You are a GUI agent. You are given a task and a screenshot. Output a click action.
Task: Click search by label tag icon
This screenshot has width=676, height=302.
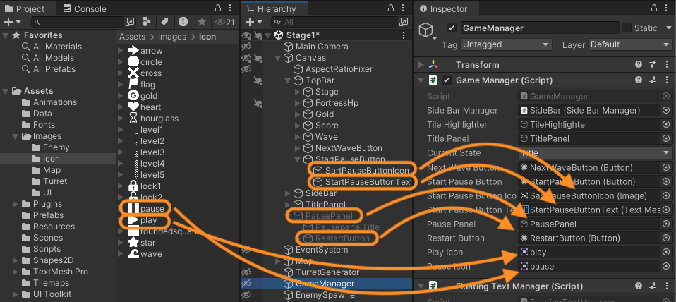pos(164,22)
